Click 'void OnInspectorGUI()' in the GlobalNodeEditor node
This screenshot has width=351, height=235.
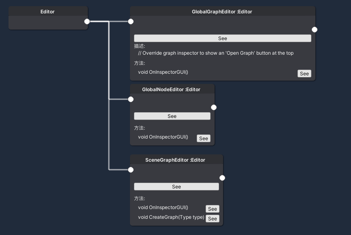click(163, 137)
